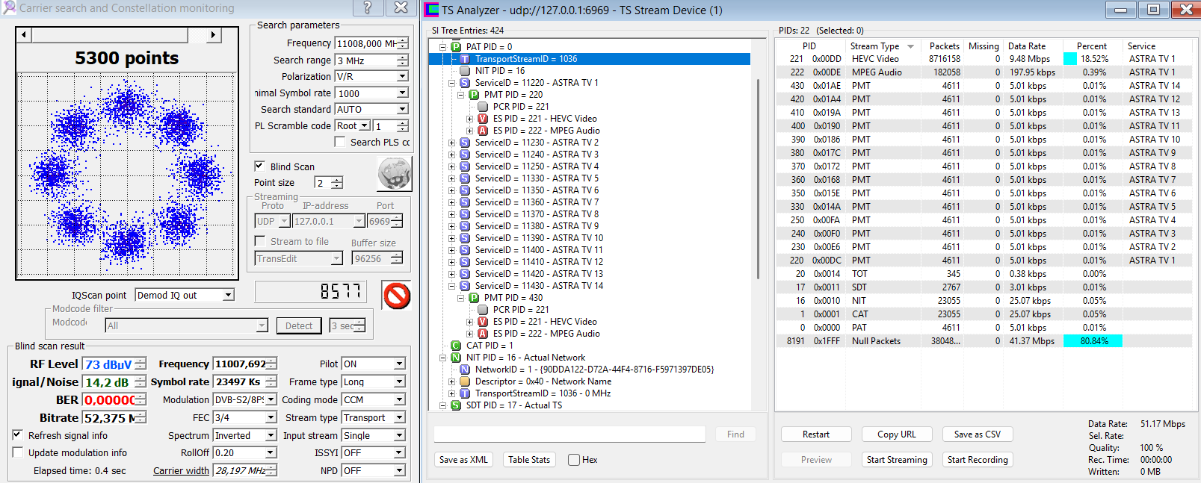This screenshot has height=483, width=1201.
Task: Toggle the Blind Scan checkbox
Action: [259, 166]
